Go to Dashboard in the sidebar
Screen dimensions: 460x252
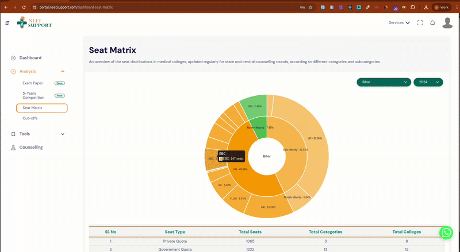(x=30, y=58)
